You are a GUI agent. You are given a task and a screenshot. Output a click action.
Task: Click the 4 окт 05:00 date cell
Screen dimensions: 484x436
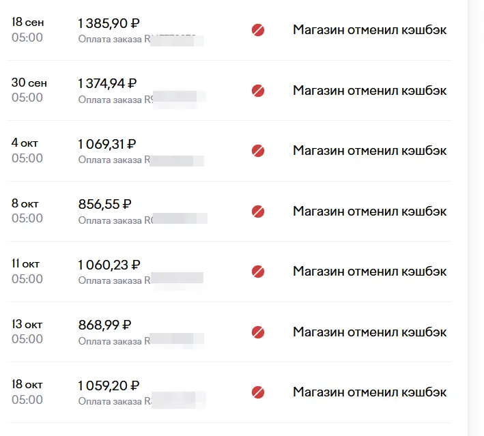point(27,151)
